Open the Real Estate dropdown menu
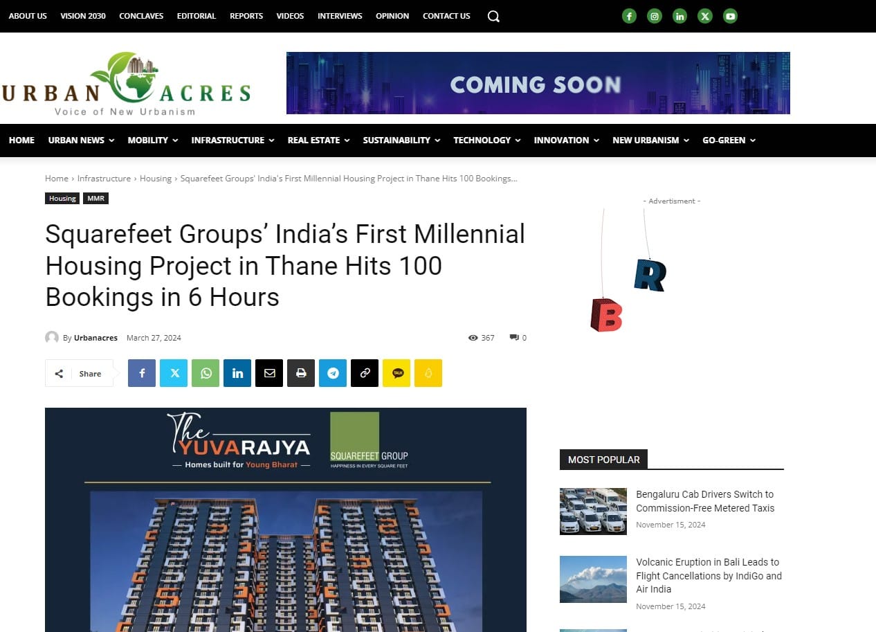The height and width of the screenshot is (632, 876). (x=318, y=140)
